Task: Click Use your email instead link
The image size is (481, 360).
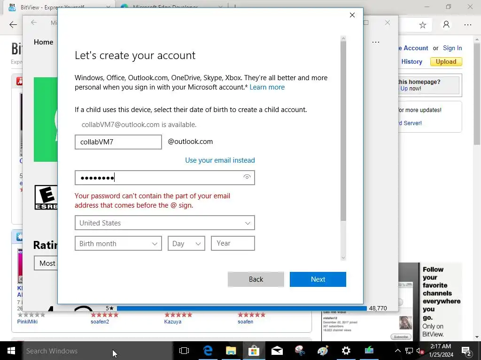Action: coord(220,160)
